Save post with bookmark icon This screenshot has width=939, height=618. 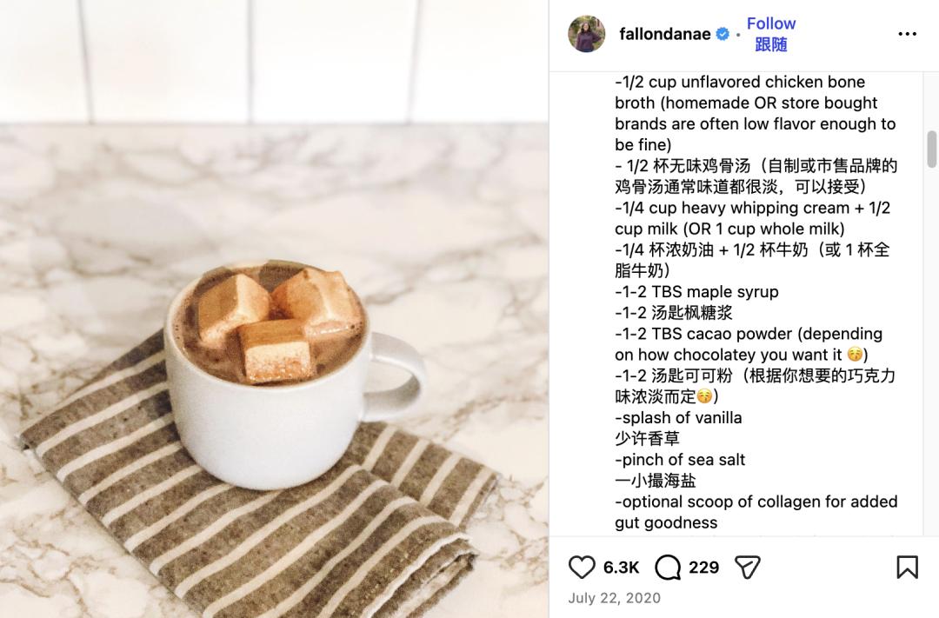tap(907, 567)
